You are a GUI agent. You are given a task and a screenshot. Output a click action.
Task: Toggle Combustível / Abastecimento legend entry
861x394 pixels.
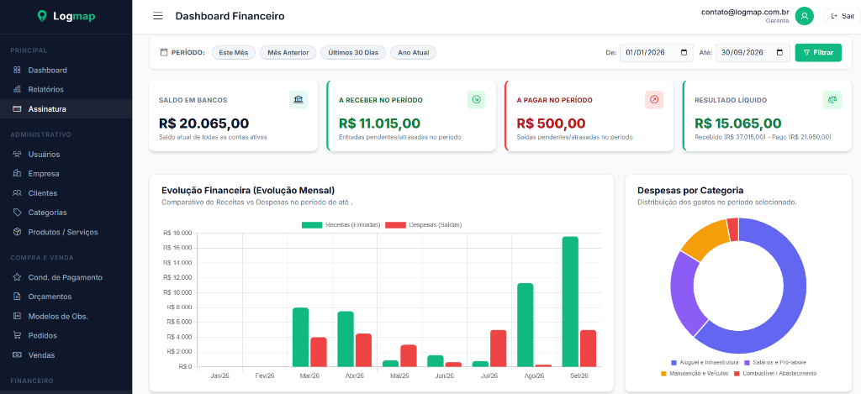tap(774, 373)
